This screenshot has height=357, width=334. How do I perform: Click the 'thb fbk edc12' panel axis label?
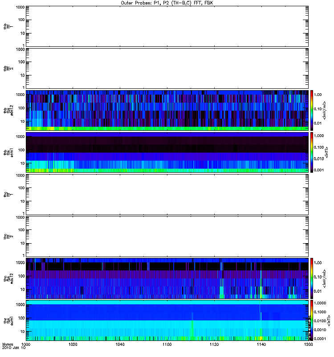(x=8, y=110)
